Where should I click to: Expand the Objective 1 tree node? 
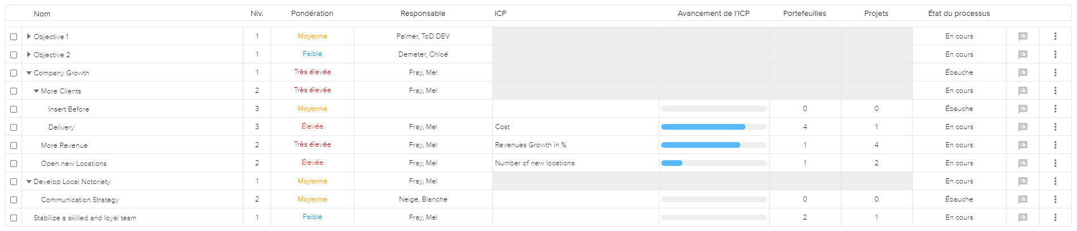29,36
